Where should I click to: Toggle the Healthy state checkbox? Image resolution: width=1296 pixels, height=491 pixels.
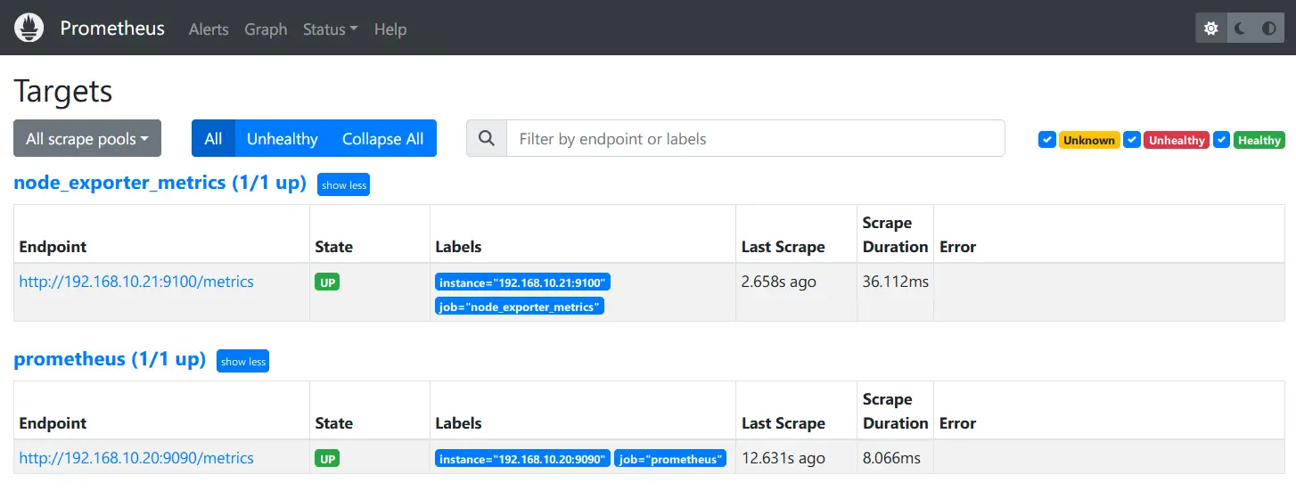(x=1222, y=140)
